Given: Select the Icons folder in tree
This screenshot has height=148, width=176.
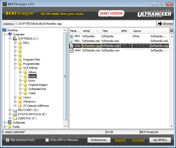Looking at the screenshot, I should pyautogui.click(x=32, y=81).
